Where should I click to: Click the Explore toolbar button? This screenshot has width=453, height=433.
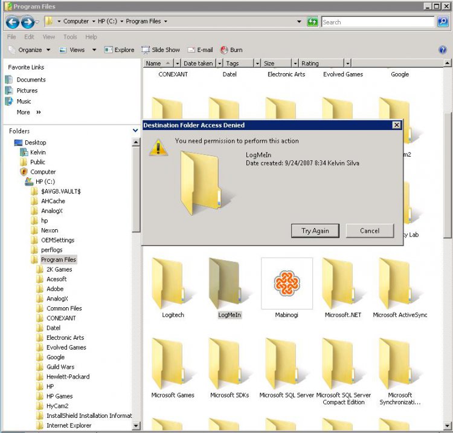120,50
